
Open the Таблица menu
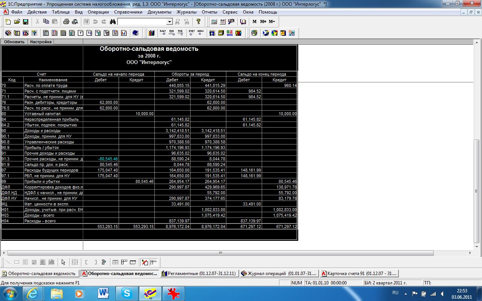click(61, 12)
